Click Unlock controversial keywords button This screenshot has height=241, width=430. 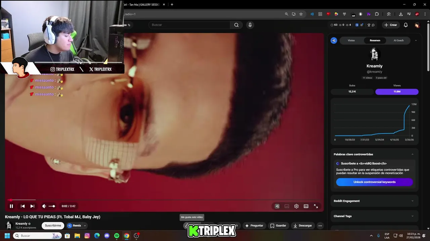pos(374,182)
